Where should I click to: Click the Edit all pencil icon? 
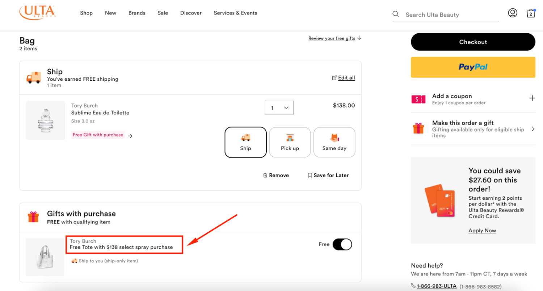pos(334,78)
